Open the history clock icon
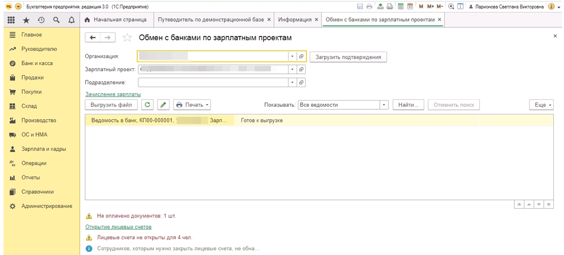 (x=41, y=20)
